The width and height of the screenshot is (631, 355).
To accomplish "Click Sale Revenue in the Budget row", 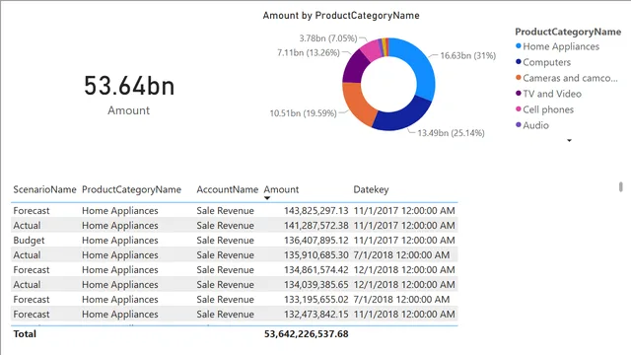I will [226, 241].
